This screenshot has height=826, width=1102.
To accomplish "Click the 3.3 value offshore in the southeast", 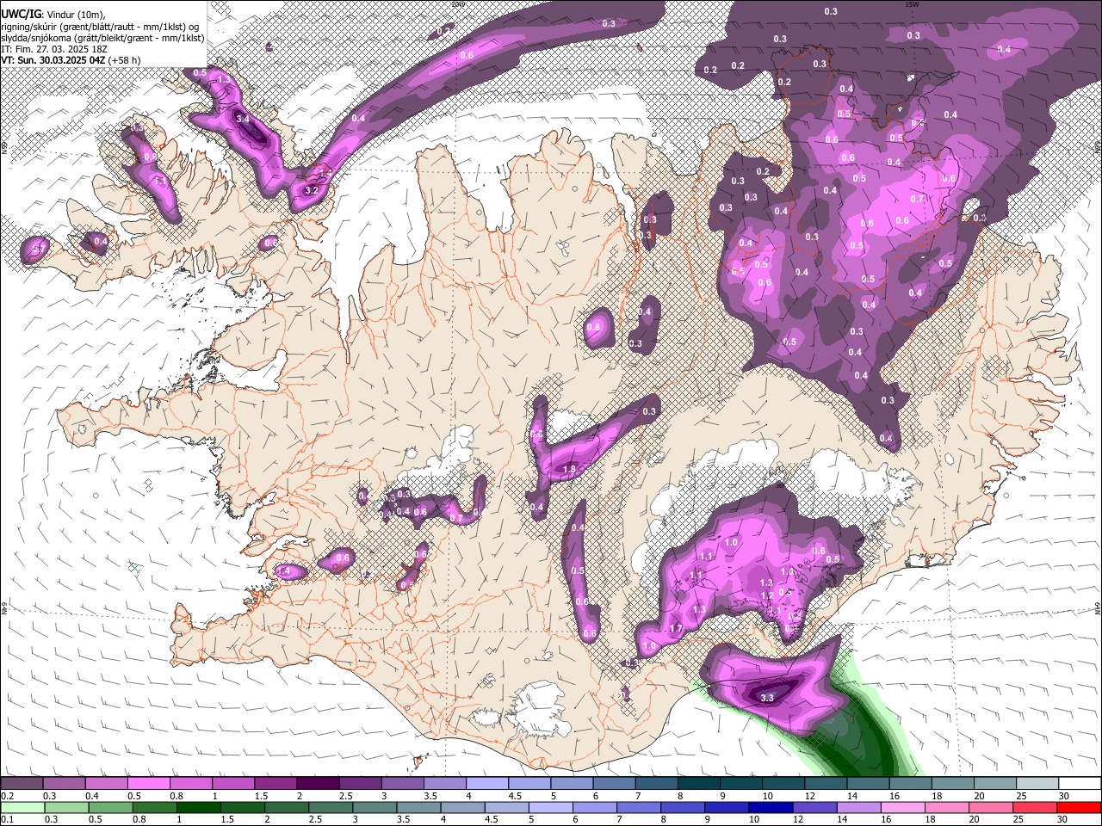I will [x=767, y=698].
